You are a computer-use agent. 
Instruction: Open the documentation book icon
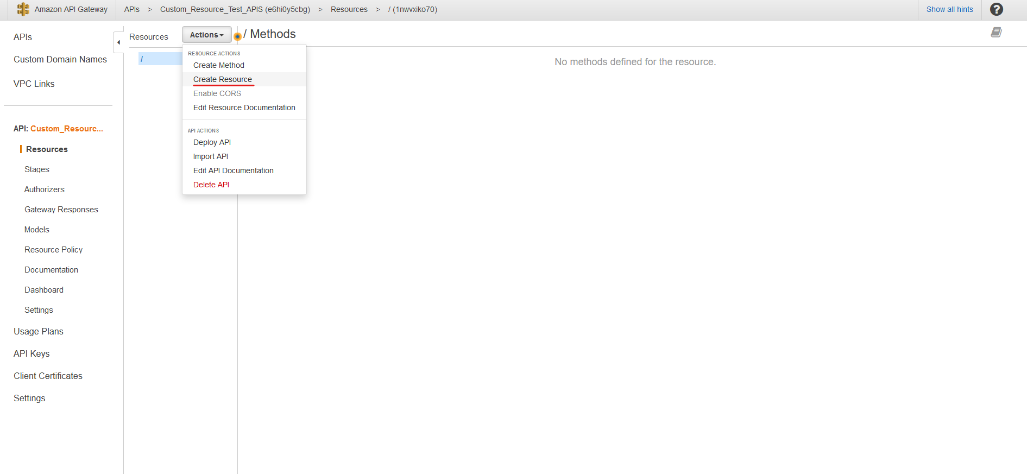996,32
